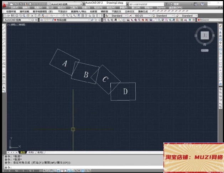224x173 pixels.
Task: Open the 纵断面 menu
Action: [x=94, y=11]
